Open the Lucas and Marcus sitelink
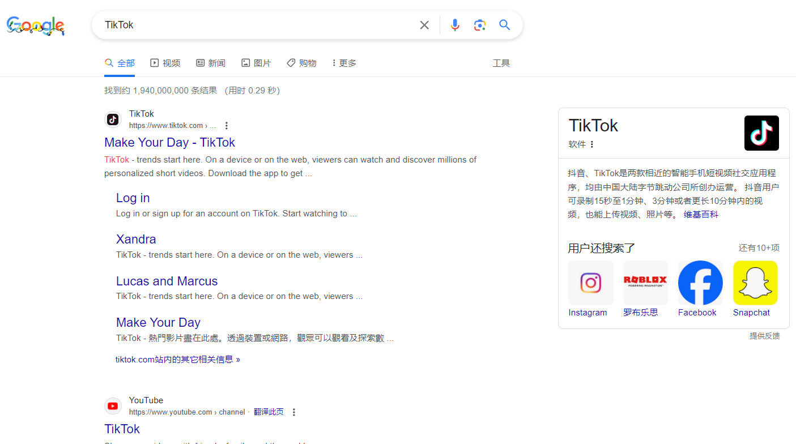Image resolution: width=796 pixels, height=444 pixels. click(x=167, y=281)
